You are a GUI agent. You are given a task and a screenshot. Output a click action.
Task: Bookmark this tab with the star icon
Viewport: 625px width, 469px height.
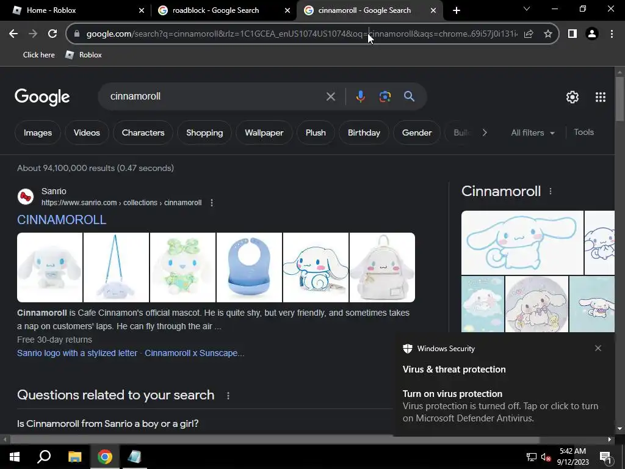click(x=548, y=34)
